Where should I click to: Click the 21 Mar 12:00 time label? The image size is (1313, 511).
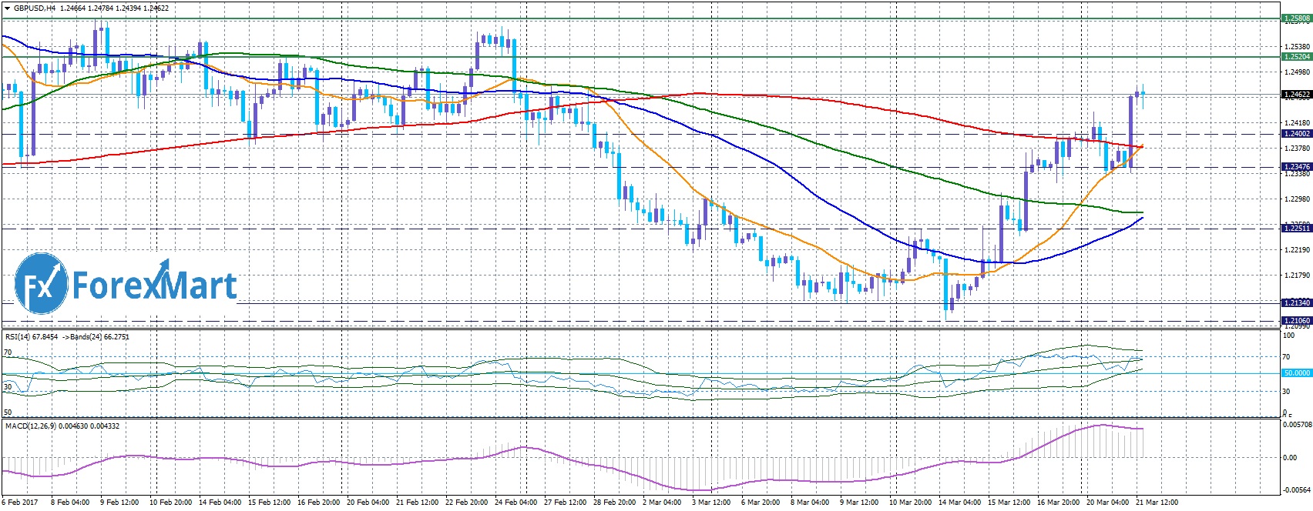(x=1157, y=502)
